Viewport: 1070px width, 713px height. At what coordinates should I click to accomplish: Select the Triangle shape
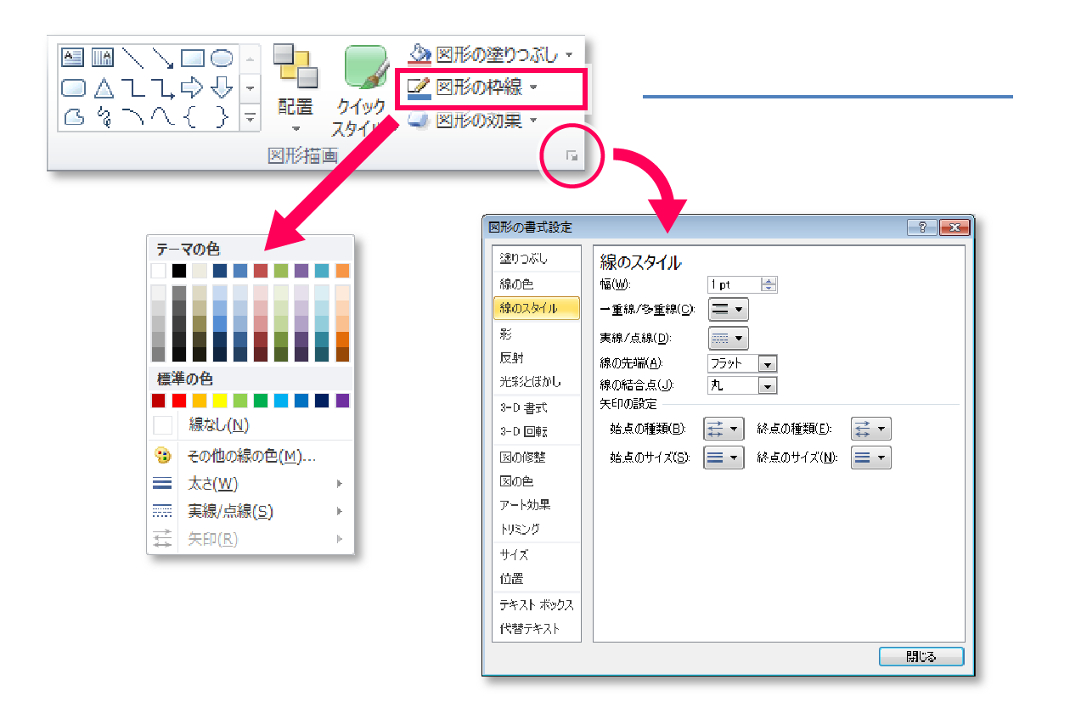coord(103,87)
